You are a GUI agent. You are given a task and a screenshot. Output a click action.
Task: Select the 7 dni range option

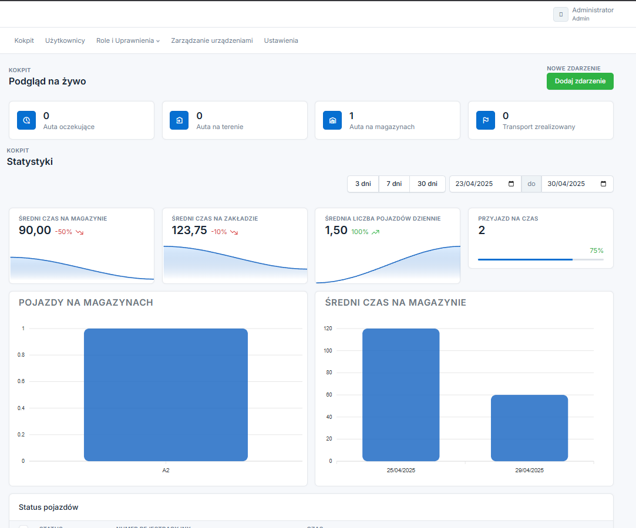394,184
